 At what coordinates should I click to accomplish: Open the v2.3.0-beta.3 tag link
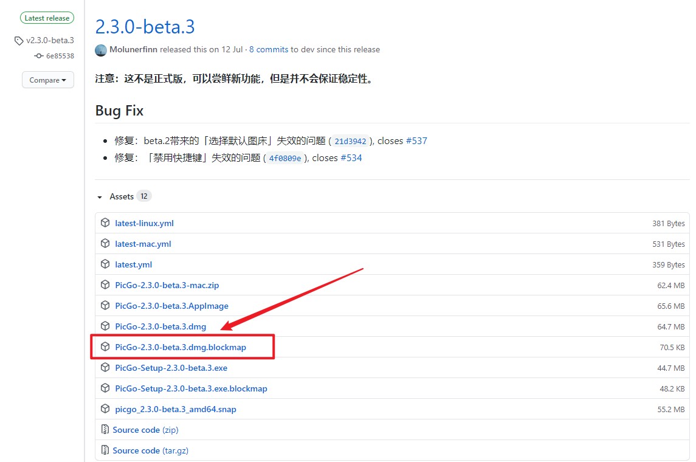click(50, 40)
